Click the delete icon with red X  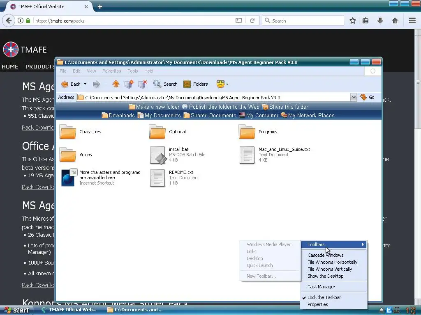tap(142, 84)
